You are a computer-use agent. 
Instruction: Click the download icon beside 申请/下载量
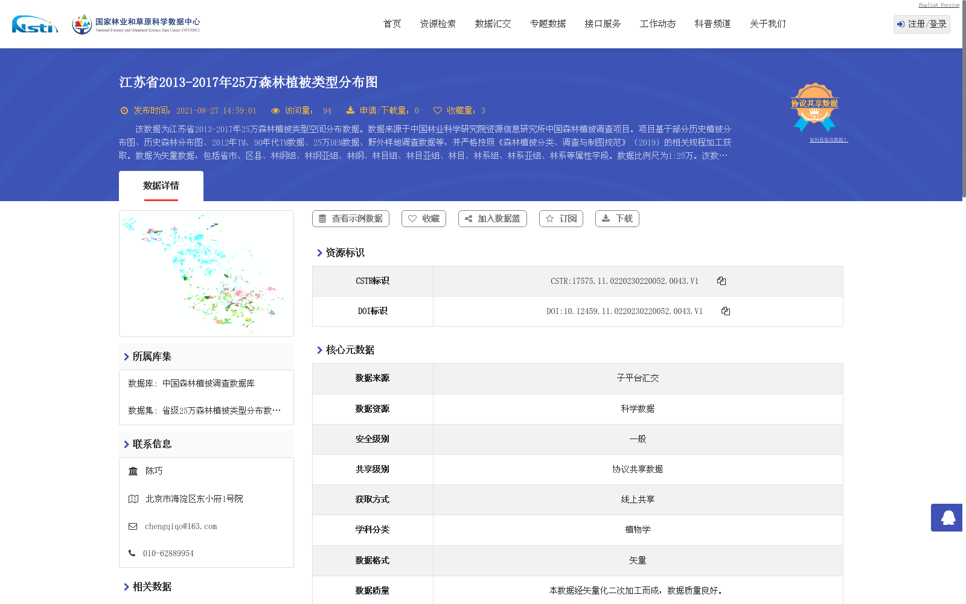coord(350,111)
